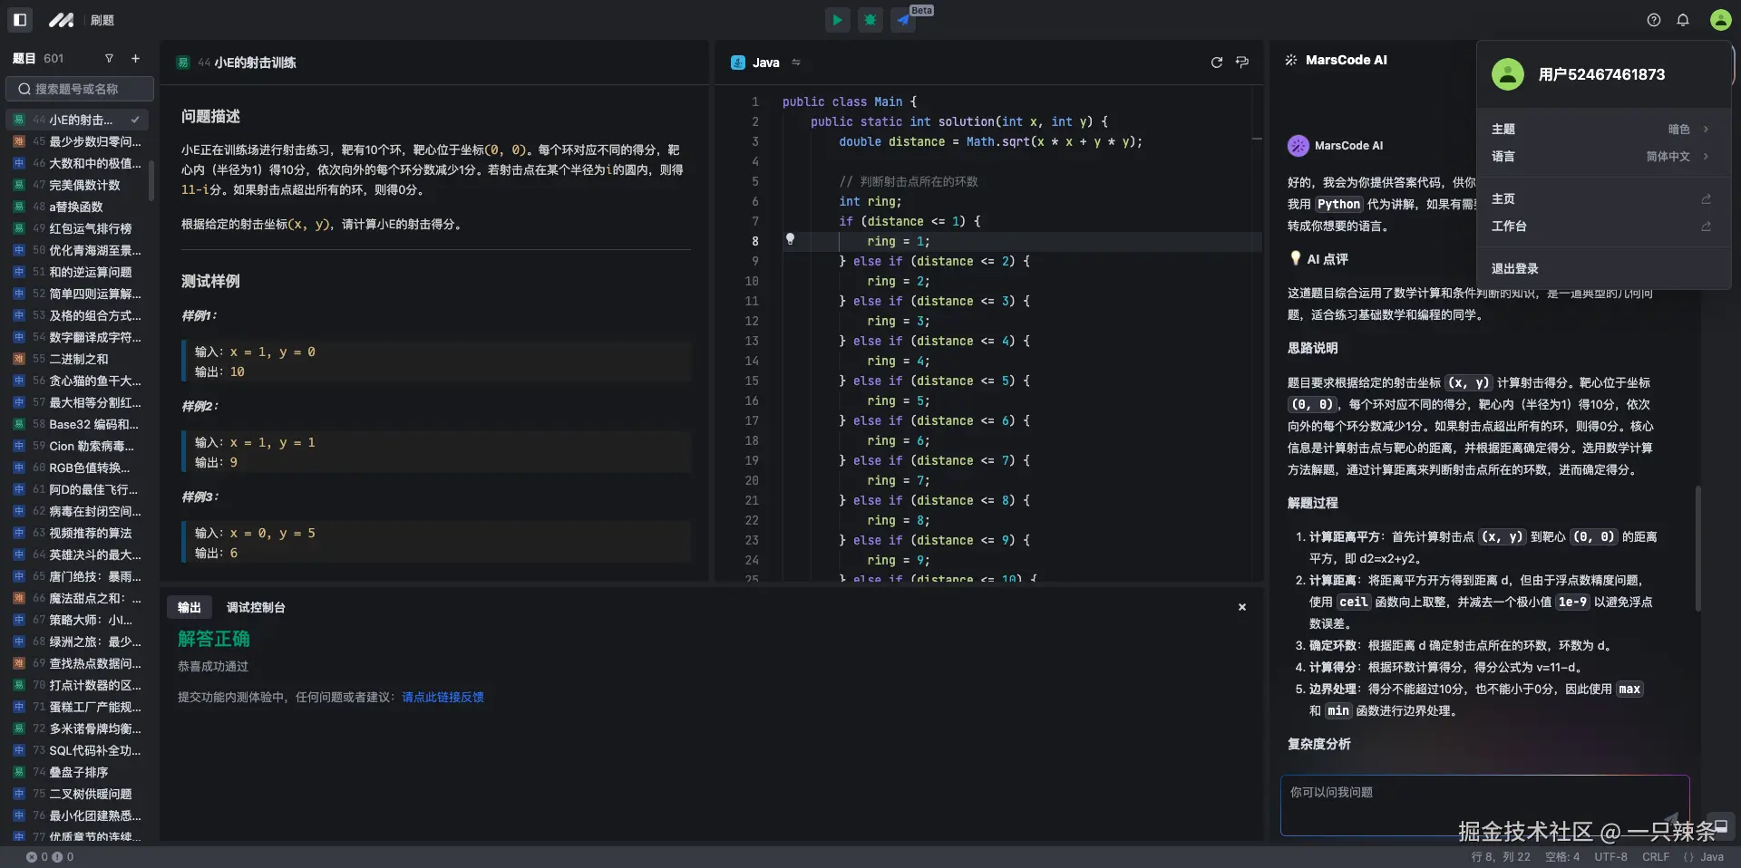Click the lightbulb hint on line 8
Viewport: 1741px width, 868px height.
[x=790, y=239]
